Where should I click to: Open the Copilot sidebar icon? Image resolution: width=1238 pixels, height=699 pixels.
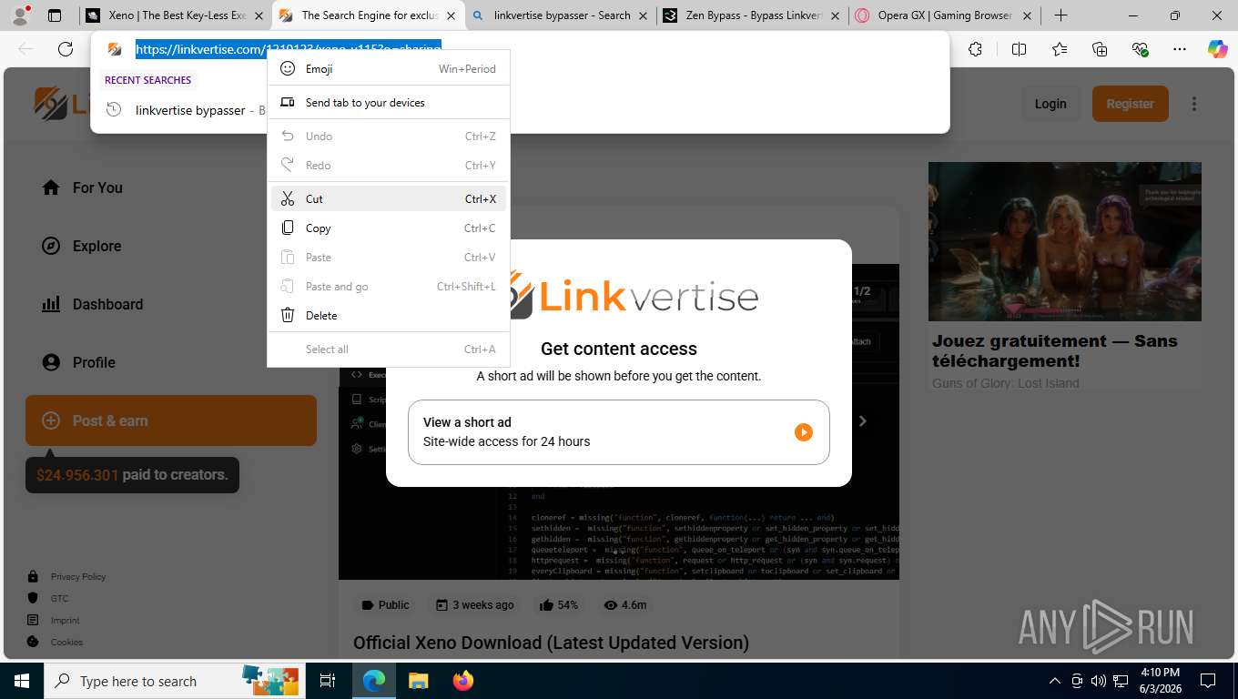[x=1217, y=49]
